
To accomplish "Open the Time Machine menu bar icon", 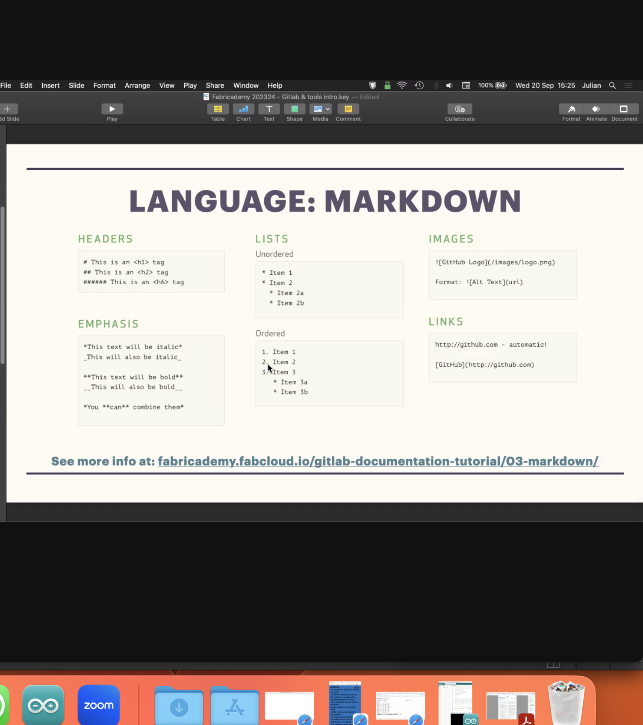I will point(419,85).
